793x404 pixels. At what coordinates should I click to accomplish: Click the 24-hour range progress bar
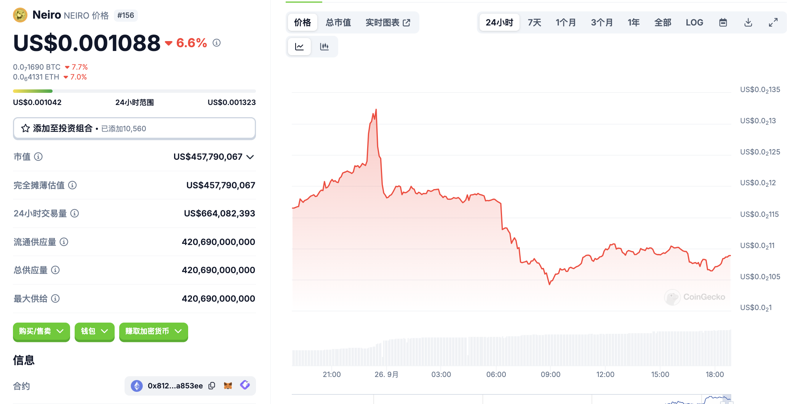tap(134, 91)
